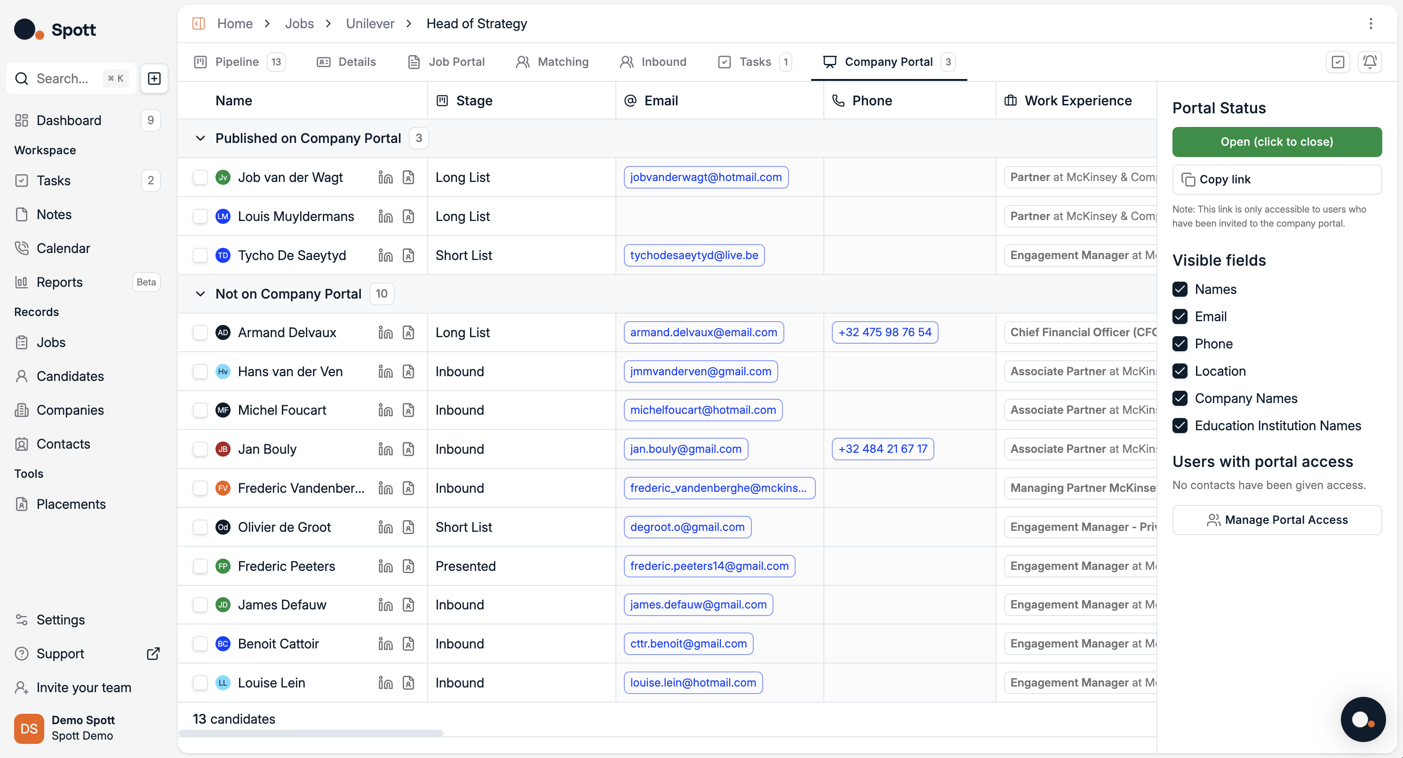Image resolution: width=1403 pixels, height=758 pixels.
Task: Toggle the Location visible field
Action: (x=1180, y=371)
